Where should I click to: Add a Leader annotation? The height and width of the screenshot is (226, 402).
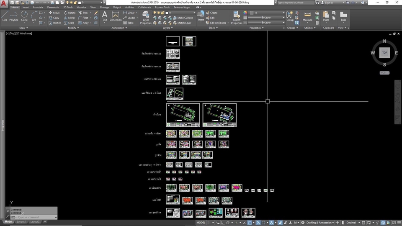coord(129,18)
